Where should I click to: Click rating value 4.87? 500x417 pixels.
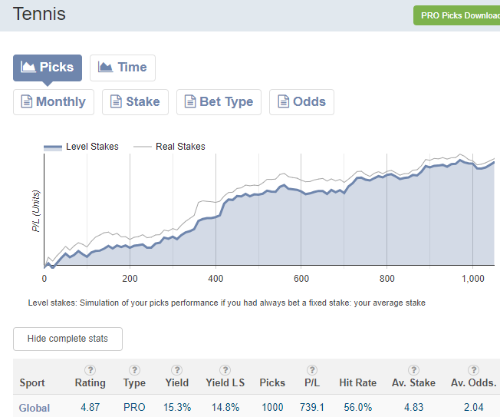pos(90,408)
